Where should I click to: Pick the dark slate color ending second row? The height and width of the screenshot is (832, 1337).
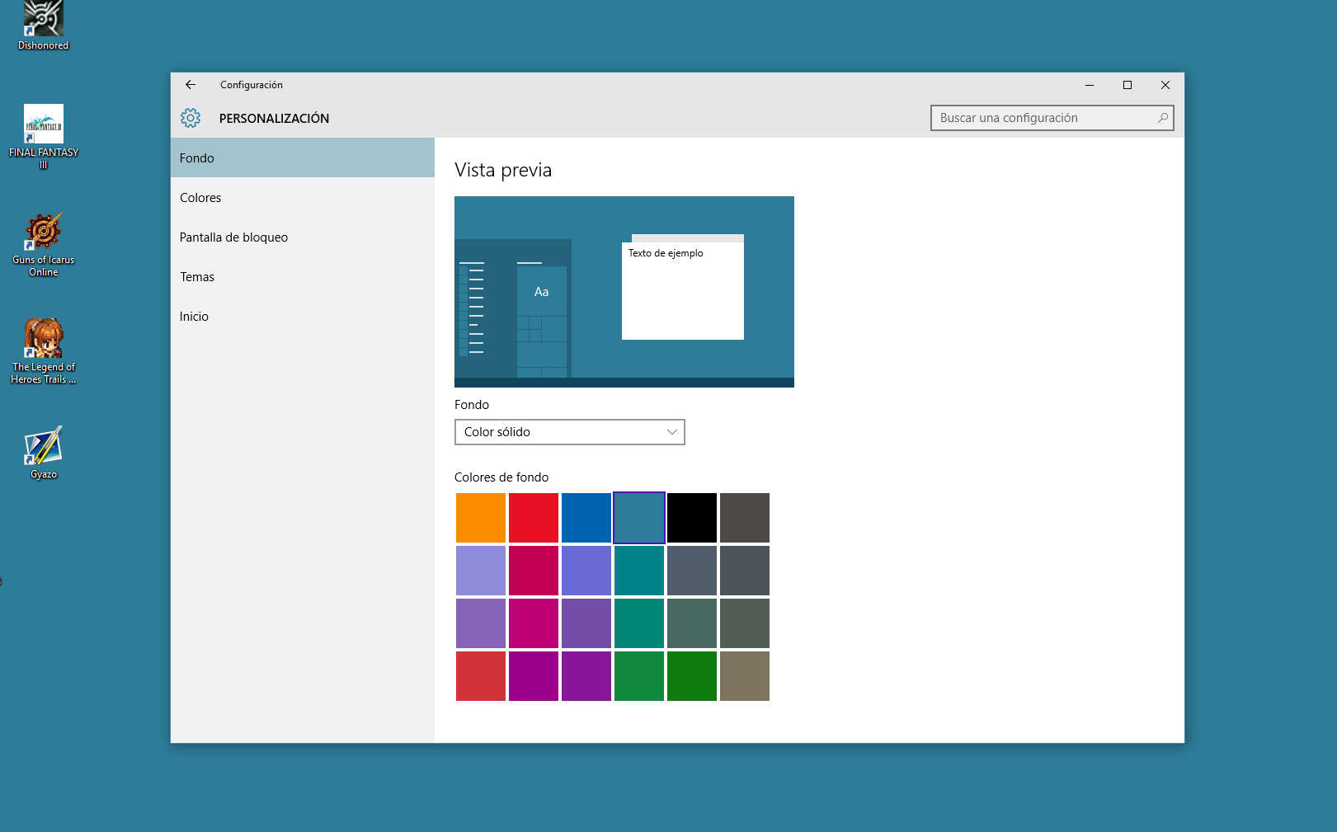[745, 571]
